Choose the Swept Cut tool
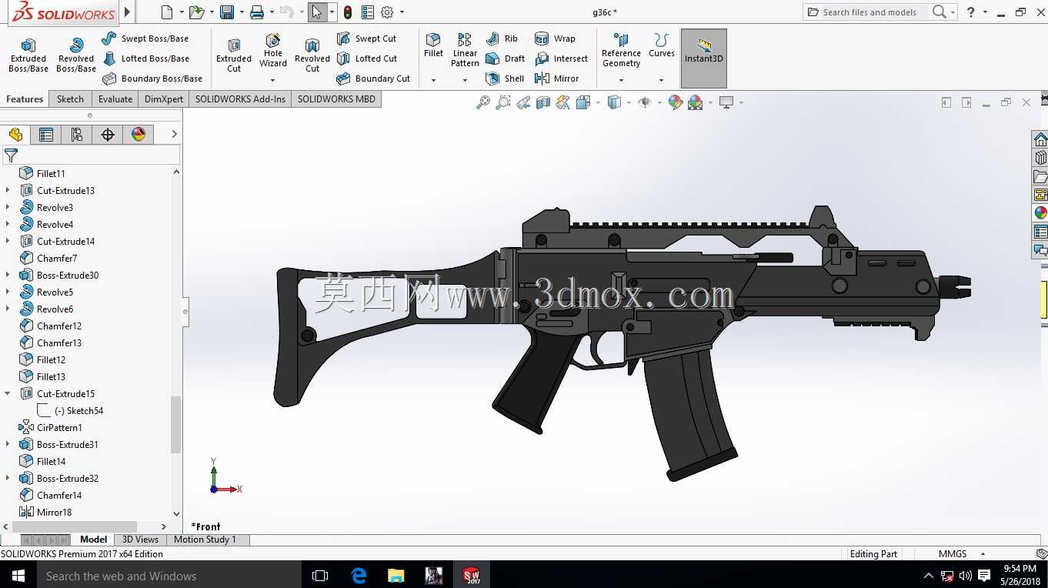The image size is (1048, 588). click(367, 38)
